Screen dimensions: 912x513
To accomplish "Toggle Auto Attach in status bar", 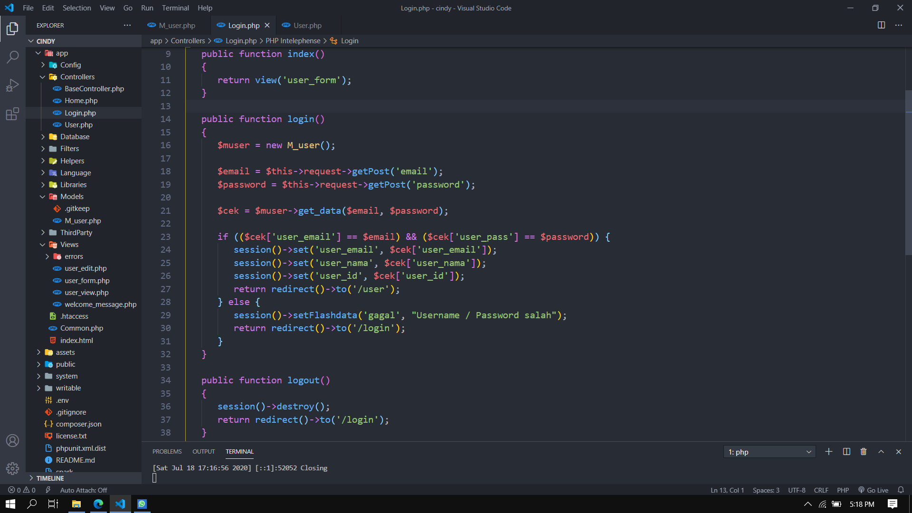I will [83, 490].
